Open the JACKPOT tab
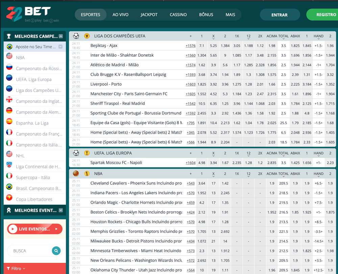This screenshot has width=338, height=274. [149, 15]
